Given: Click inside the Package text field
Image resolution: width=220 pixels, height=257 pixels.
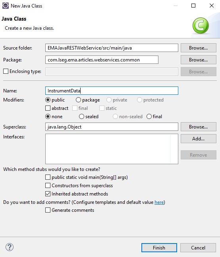Looking at the screenshot, I should (x=102, y=60).
